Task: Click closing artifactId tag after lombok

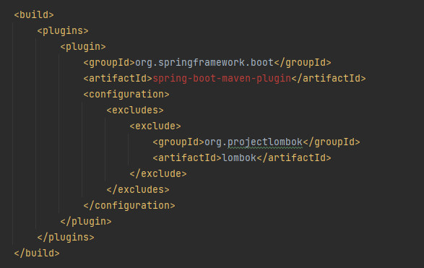Action: [x=294, y=158]
